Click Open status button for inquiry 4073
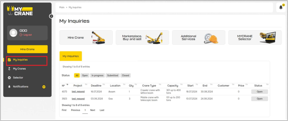The width and height of the screenshot is (288, 121). pyautogui.click(x=260, y=91)
